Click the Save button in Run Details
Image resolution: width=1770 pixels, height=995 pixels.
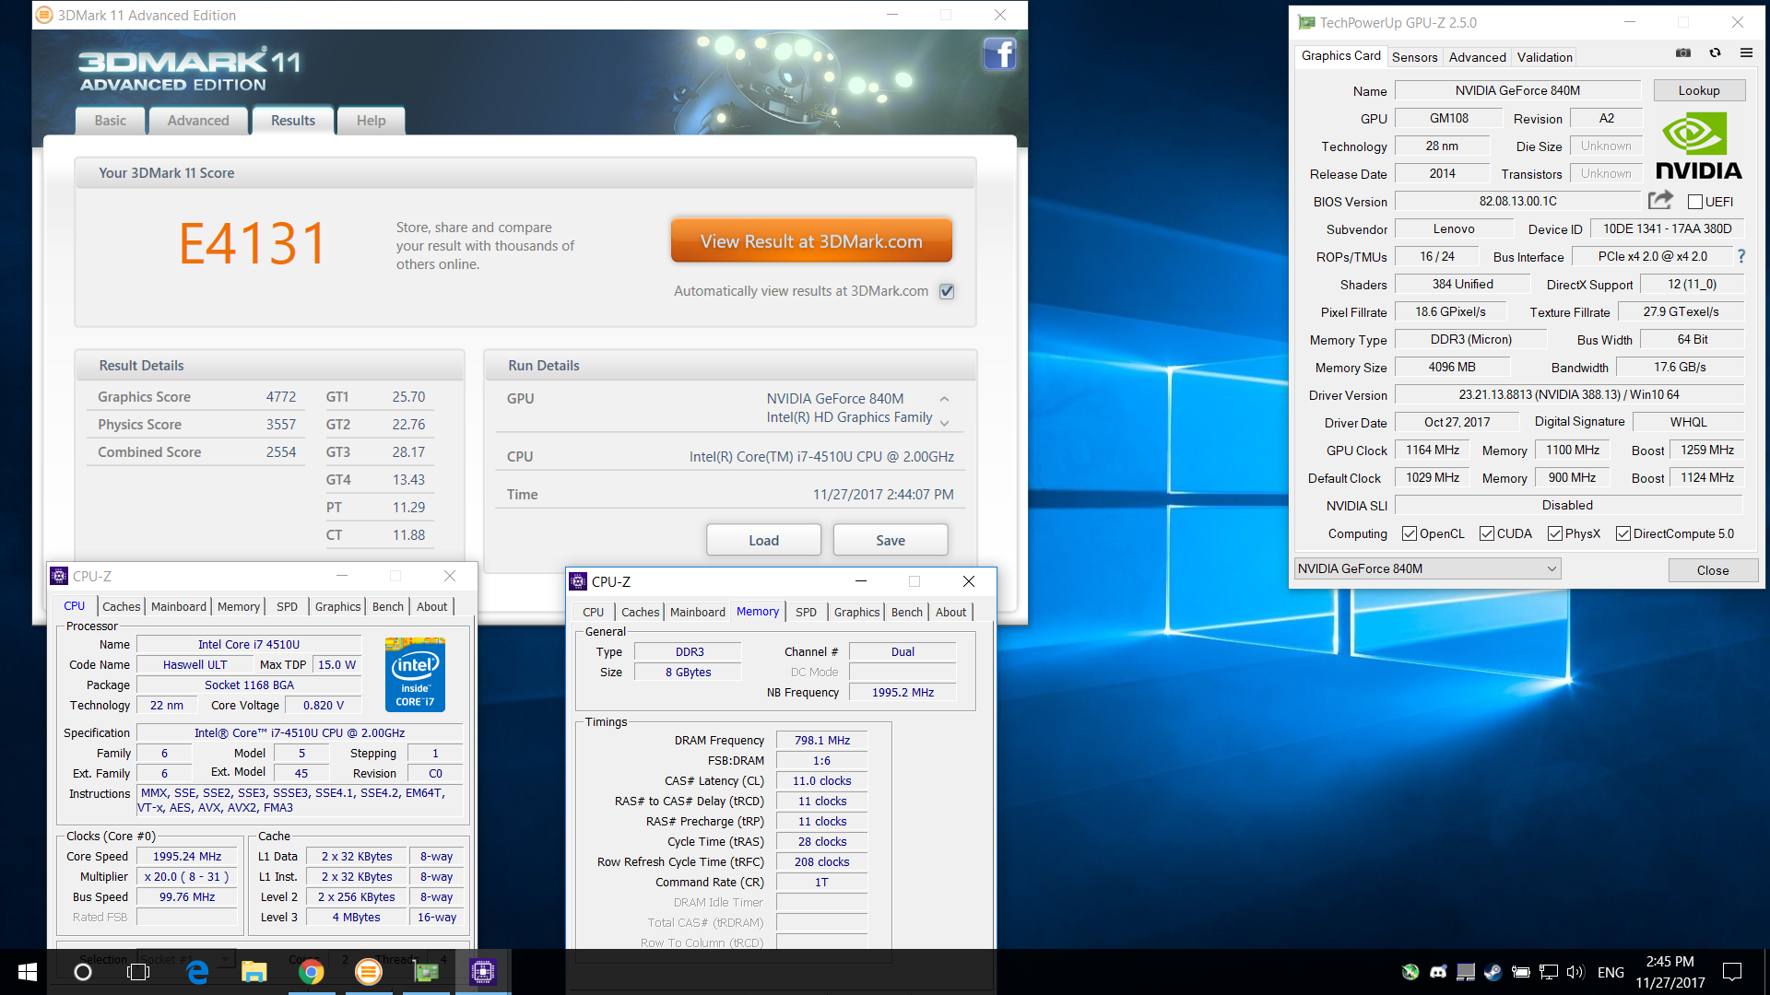[x=890, y=540]
